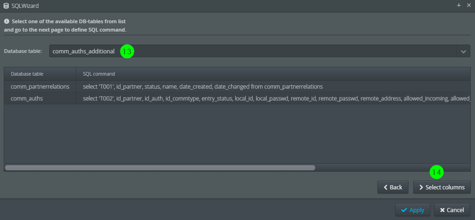Go back with the Back button
Screen dimensions: 475x220
pyautogui.click(x=393, y=188)
